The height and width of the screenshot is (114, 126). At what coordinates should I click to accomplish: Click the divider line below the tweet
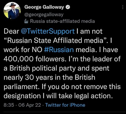point(65,112)
